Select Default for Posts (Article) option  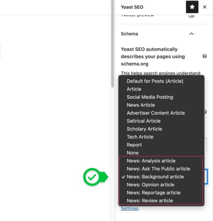pos(155,81)
